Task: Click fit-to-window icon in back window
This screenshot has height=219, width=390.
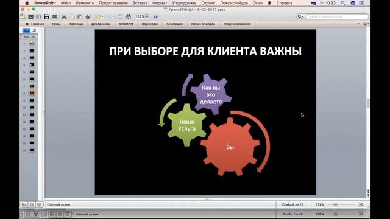Action: click(361, 214)
